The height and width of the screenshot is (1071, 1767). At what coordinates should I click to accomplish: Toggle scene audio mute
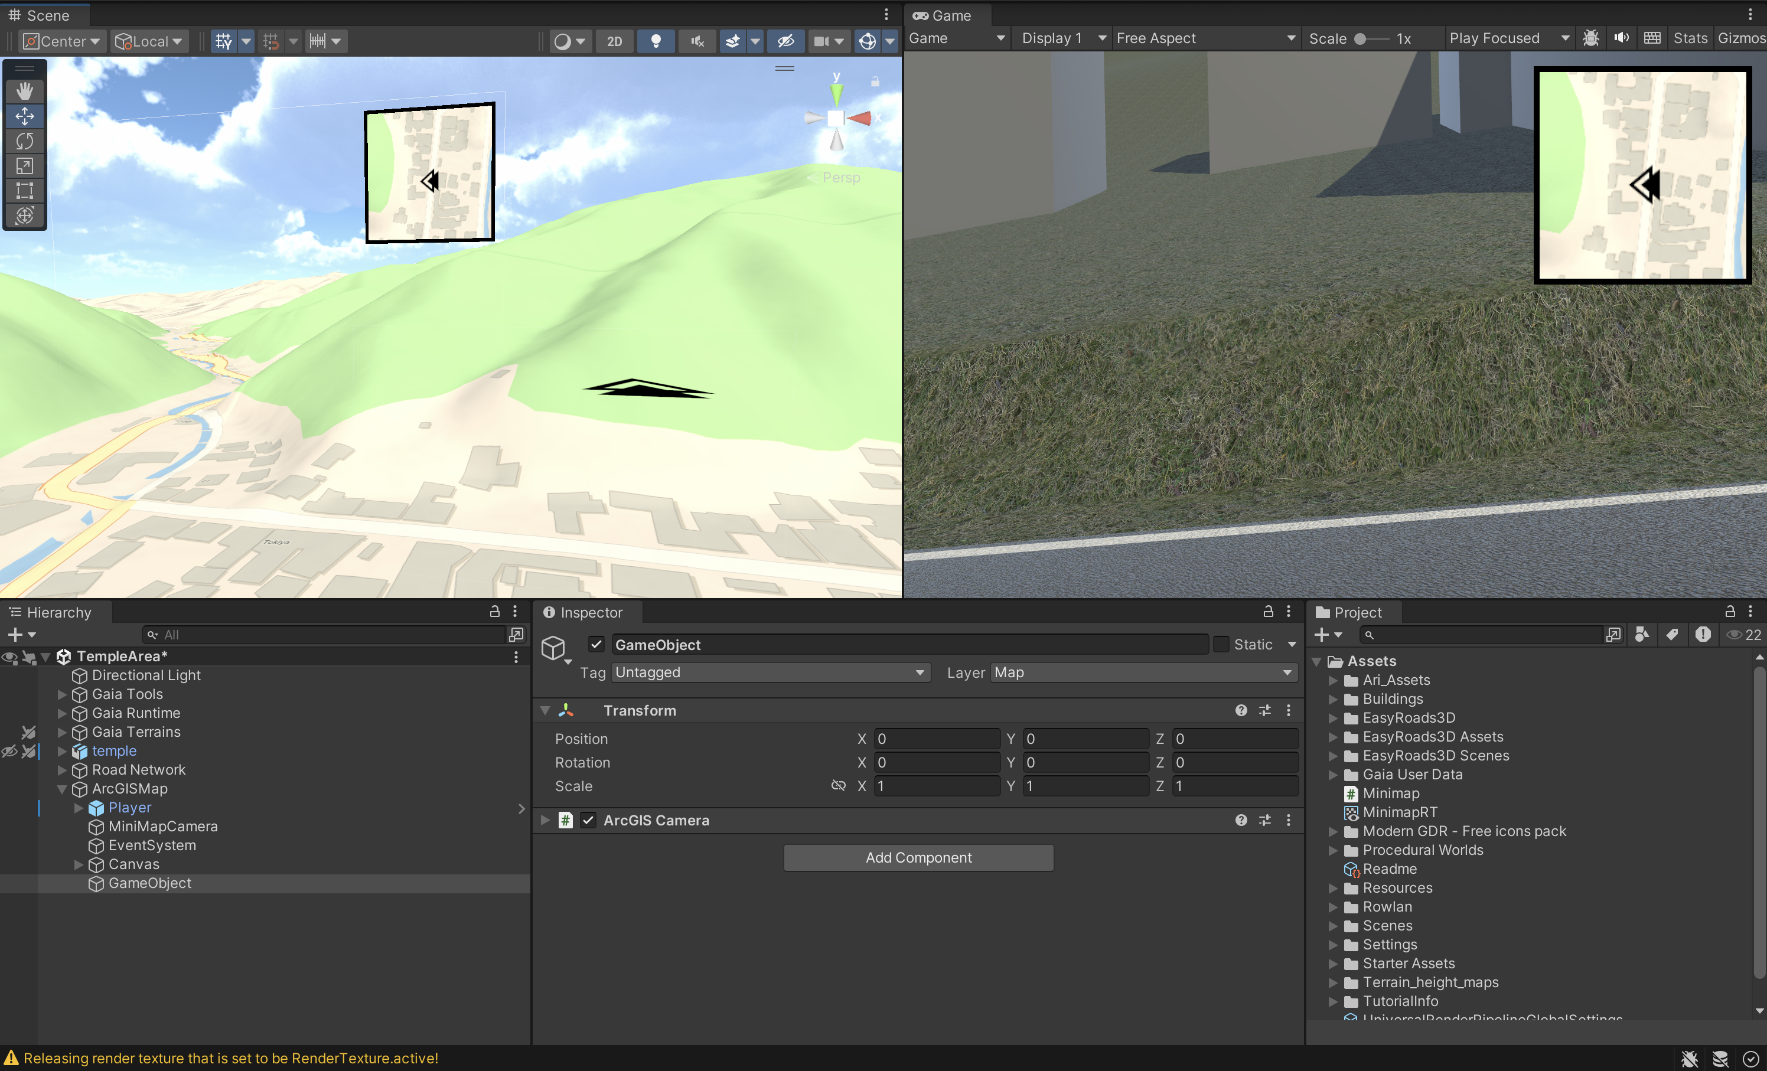697,41
